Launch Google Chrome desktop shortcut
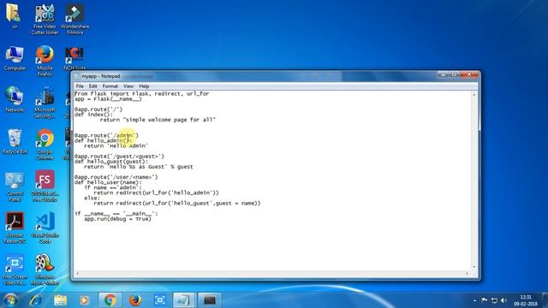 [45, 144]
